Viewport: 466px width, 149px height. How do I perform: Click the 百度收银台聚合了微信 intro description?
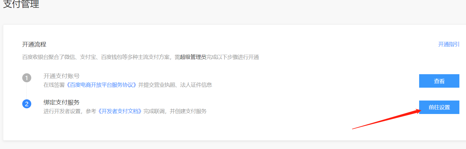click(x=141, y=57)
